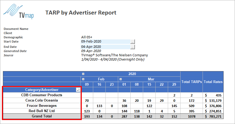Click the week 15 Mar column header

click(x=149, y=84)
